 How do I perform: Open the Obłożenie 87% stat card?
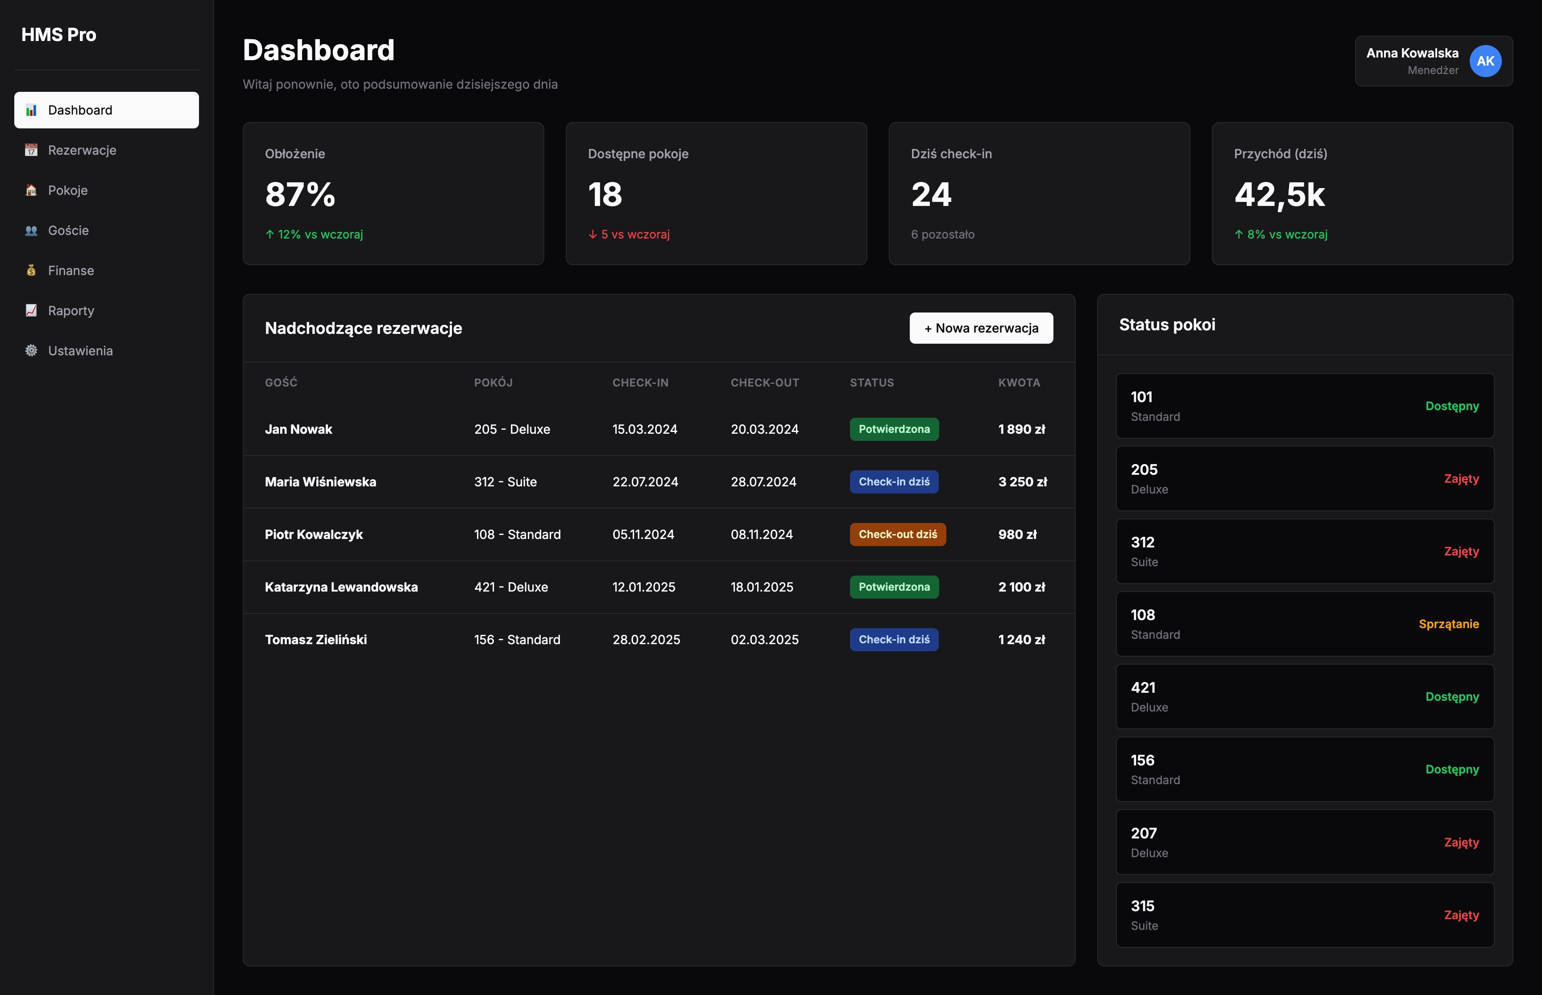click(x=393, y=194)
